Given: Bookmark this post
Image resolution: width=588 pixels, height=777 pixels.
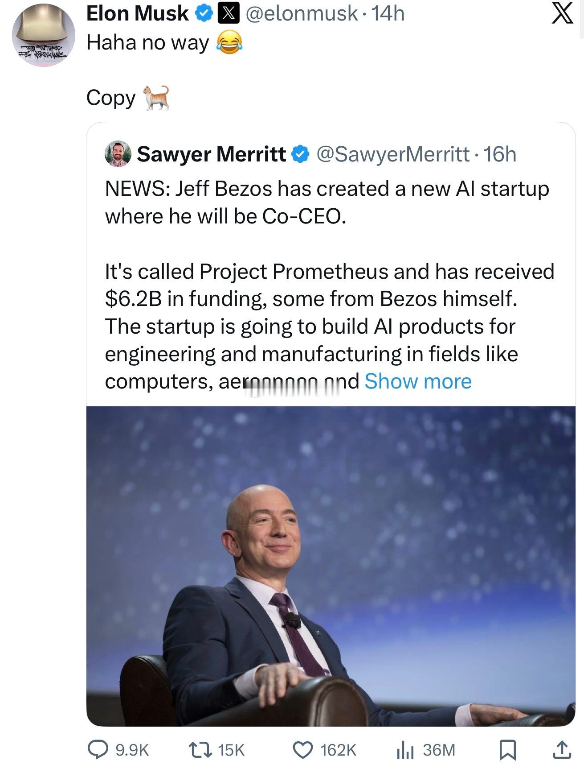Looking at the screenshot, I should tap(508, 749).
